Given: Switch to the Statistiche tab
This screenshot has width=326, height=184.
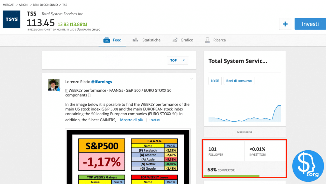Looking at the screenshot, I should pos(146,40).
